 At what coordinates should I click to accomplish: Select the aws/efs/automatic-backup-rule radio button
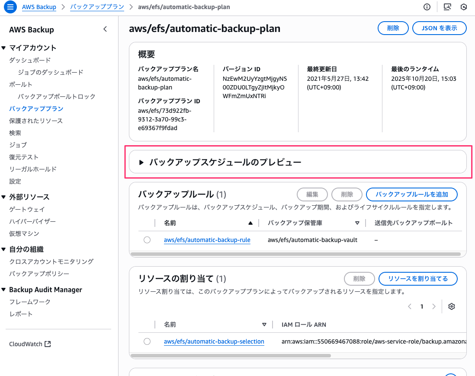pos(147,240)
